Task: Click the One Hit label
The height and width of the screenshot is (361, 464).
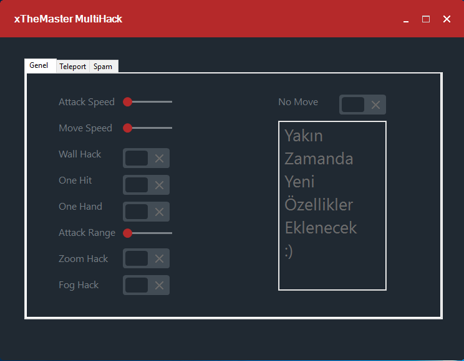Action: pos(75,180)
